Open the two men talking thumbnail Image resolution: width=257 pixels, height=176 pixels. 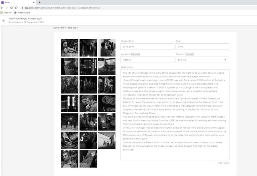88,103
